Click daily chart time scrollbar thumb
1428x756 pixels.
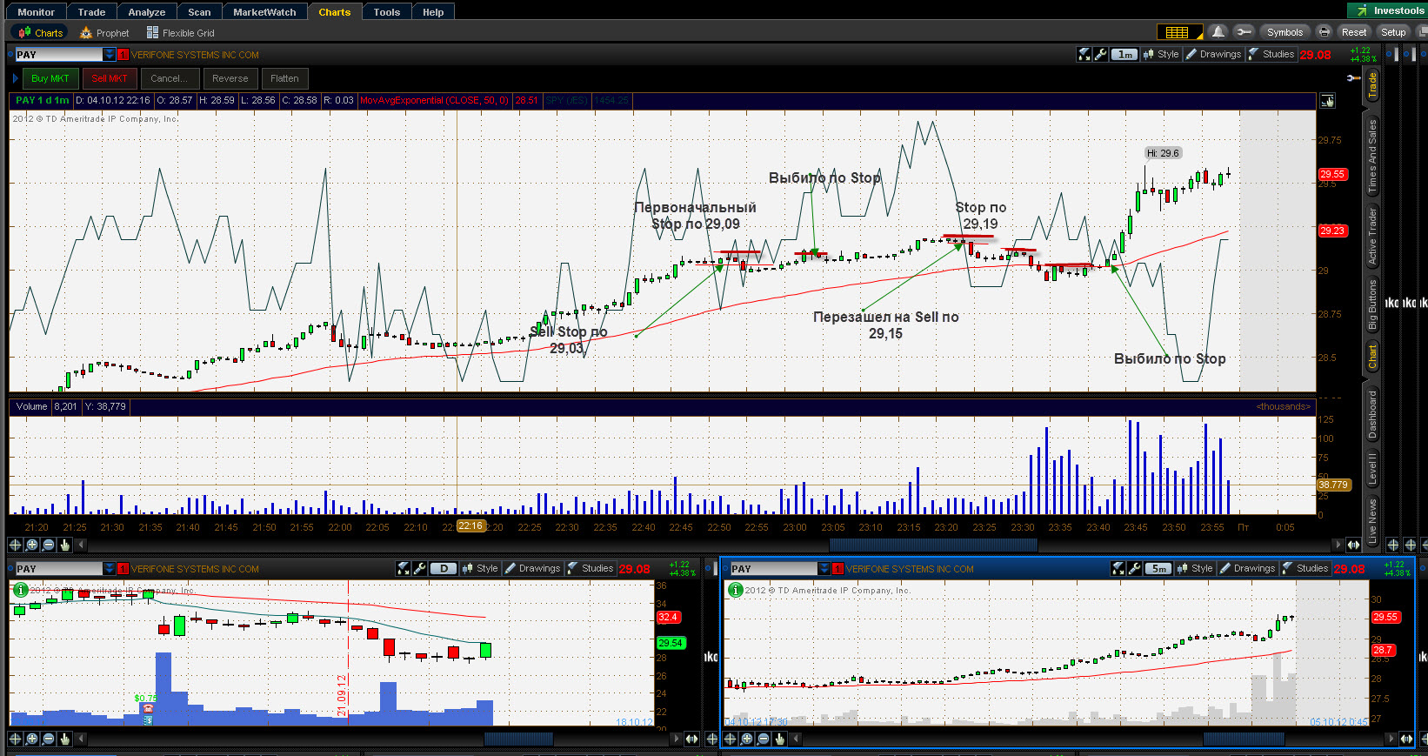click(518, 739)
